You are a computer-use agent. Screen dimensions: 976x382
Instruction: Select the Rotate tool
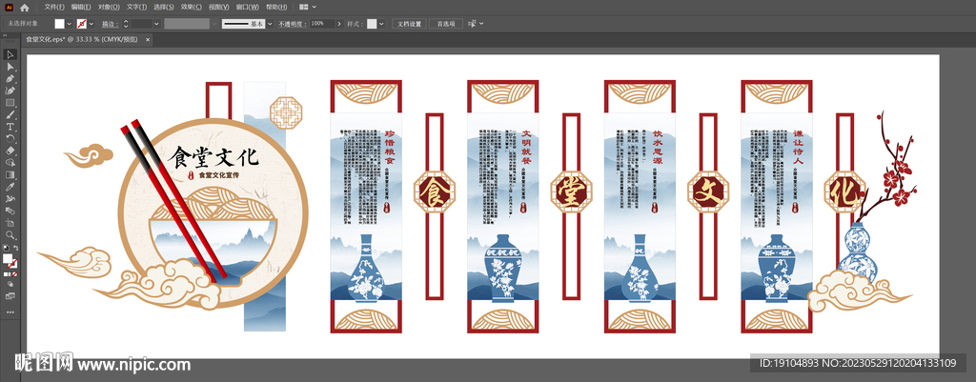(x=10, y=139)
